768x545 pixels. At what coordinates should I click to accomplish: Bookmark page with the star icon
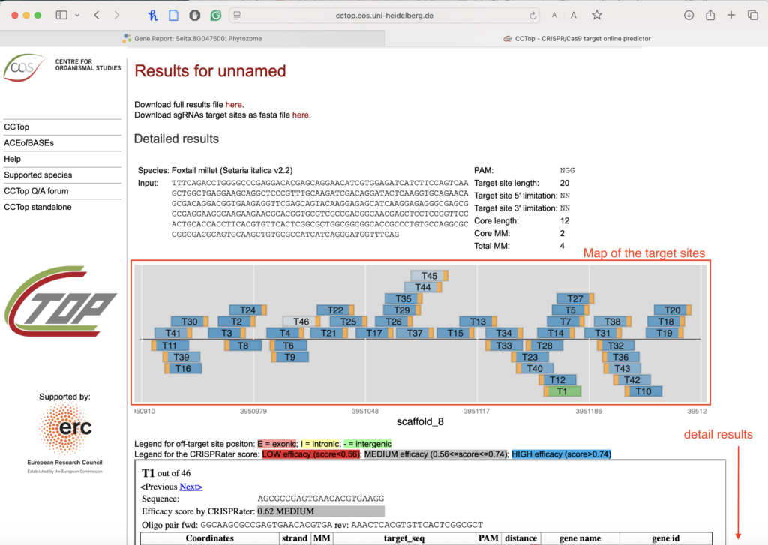[596, 15]
